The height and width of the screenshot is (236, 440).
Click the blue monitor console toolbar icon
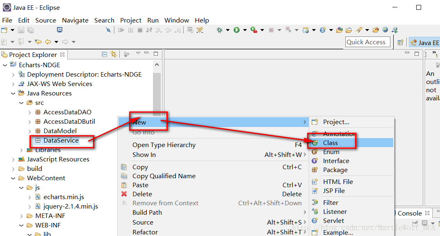59,30
